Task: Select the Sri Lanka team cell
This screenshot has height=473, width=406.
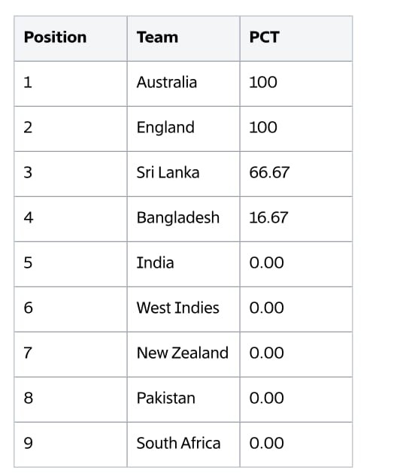Action: pyautogui.click(x=183, y=174)
